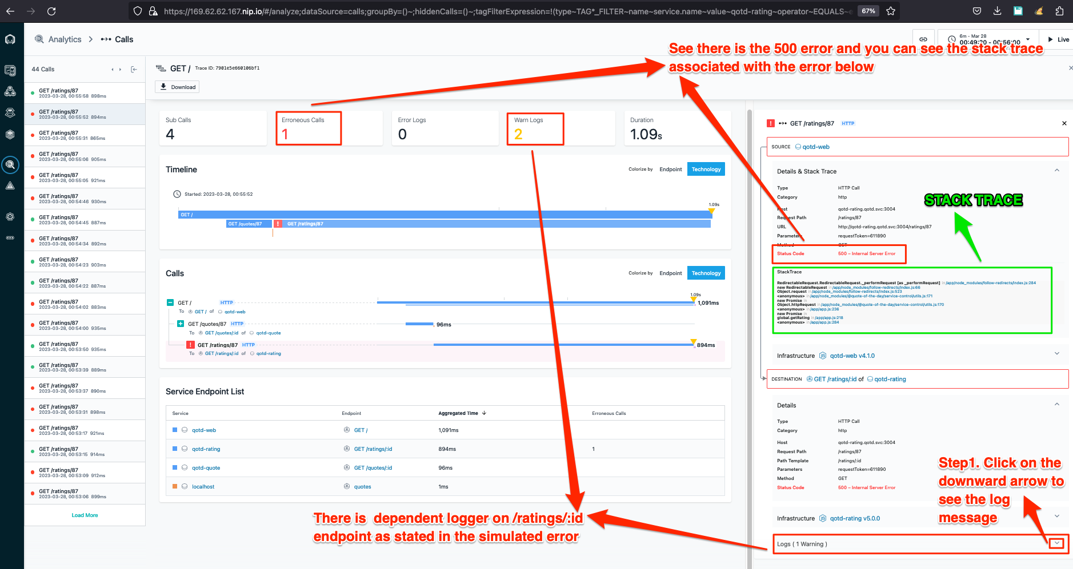Colorize Timeline by Endpoint
1073x569 pixels.
point(670,170)
